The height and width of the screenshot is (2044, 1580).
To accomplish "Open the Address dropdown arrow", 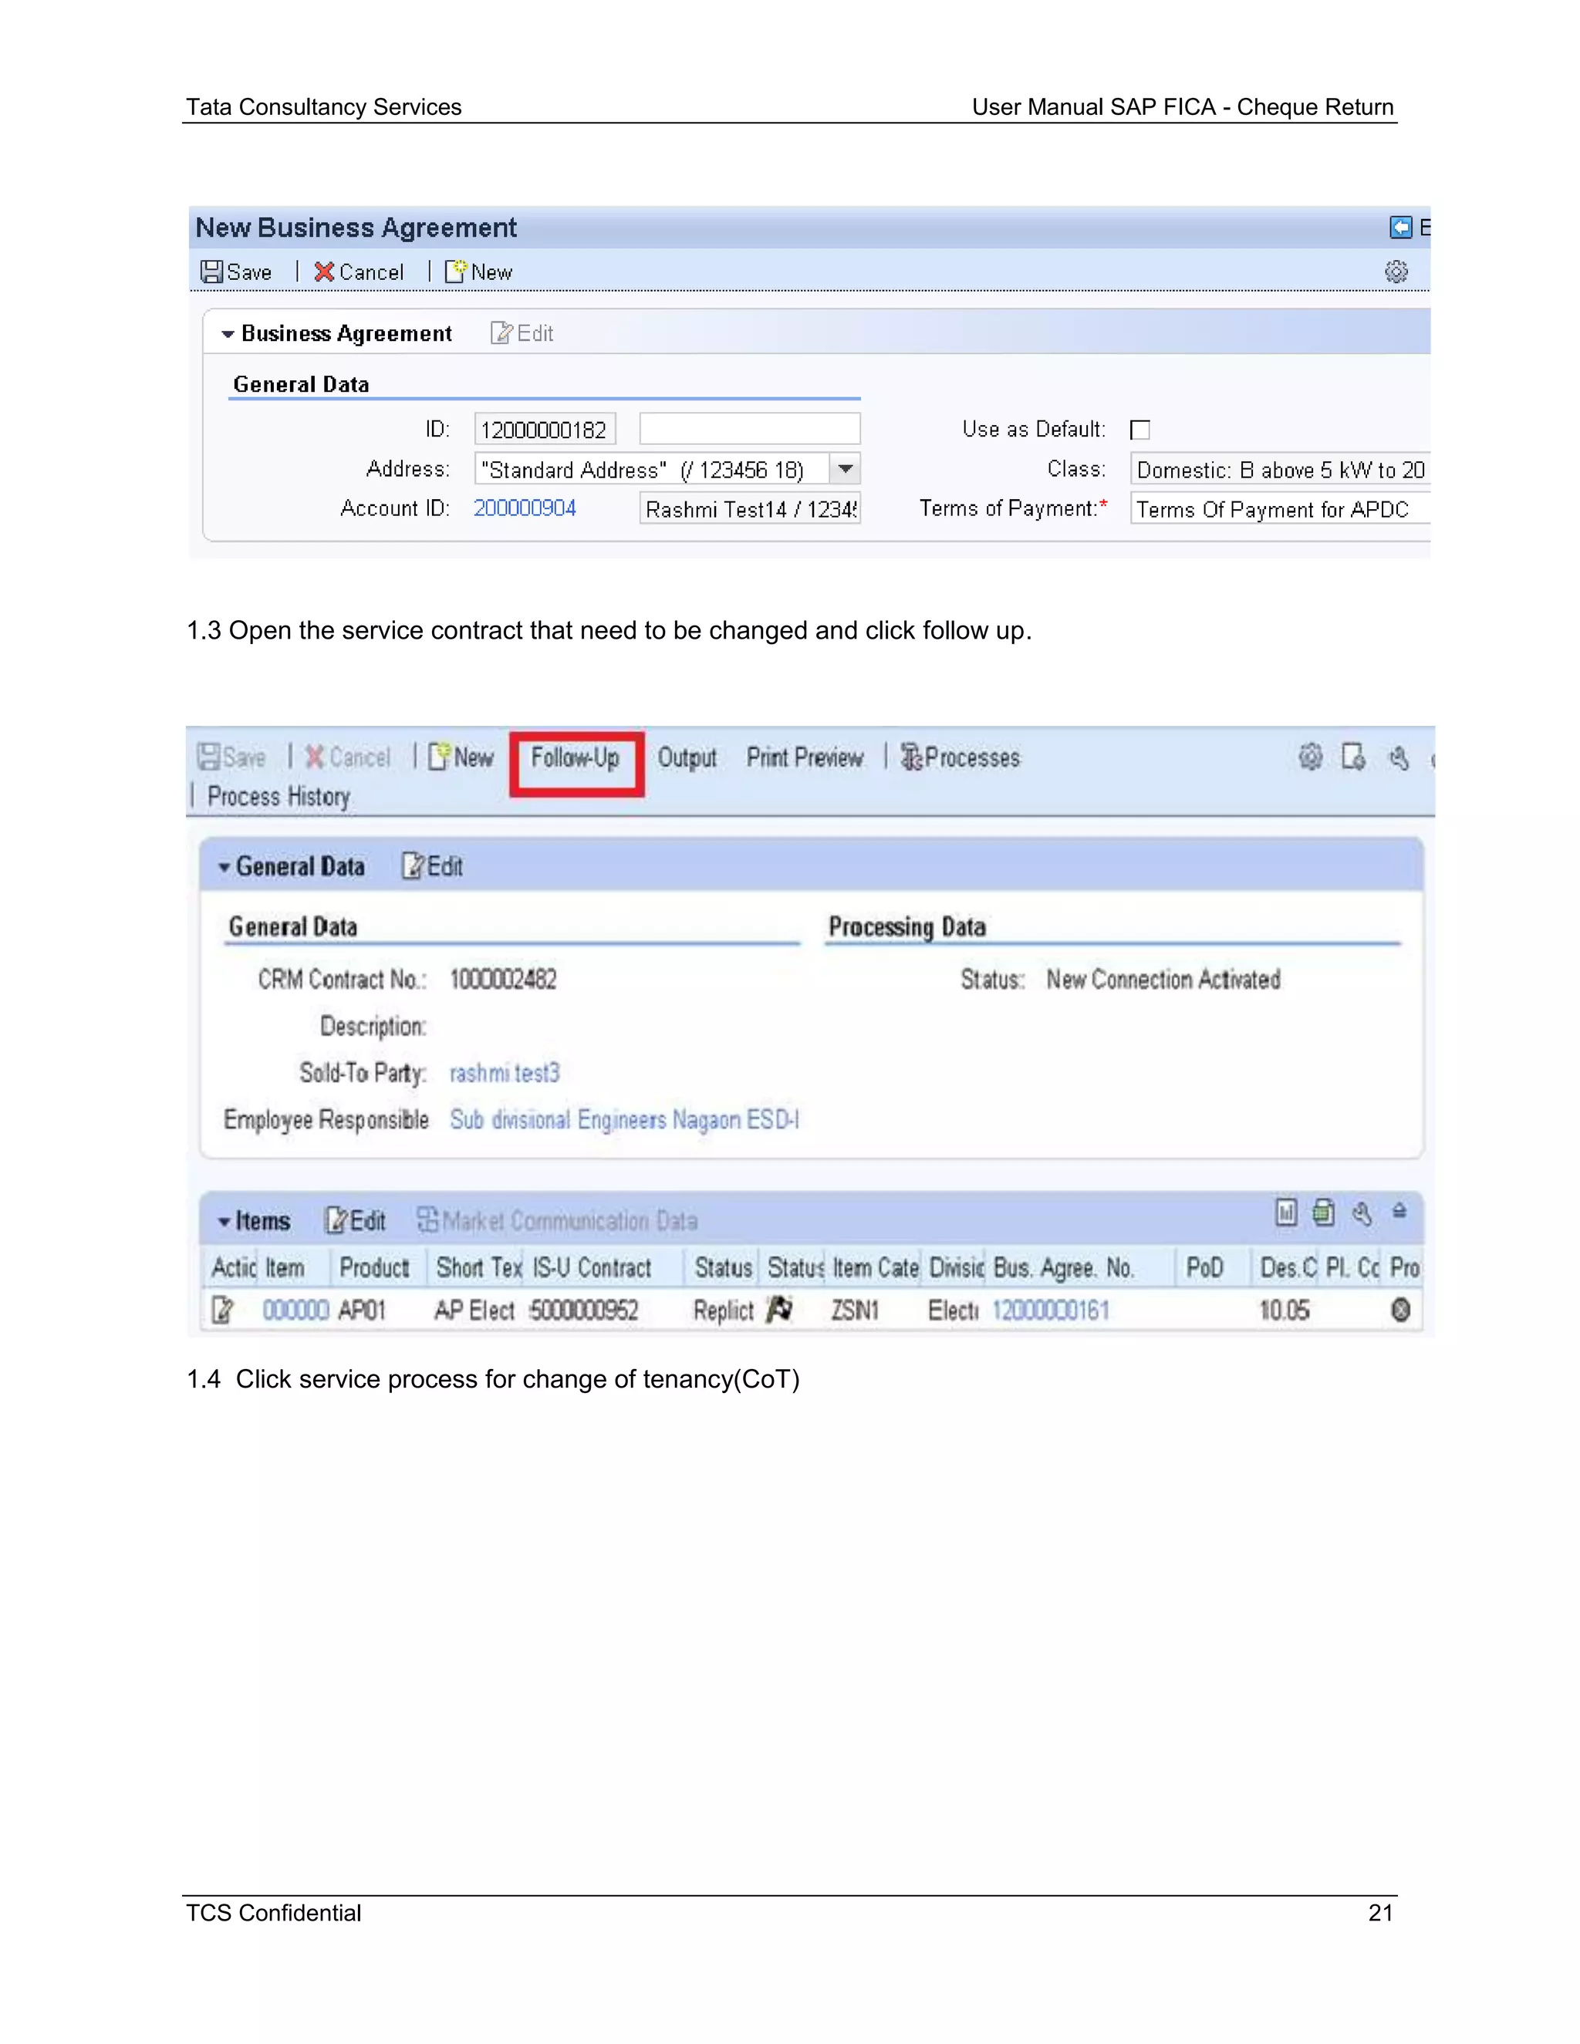I will (846, 469).
